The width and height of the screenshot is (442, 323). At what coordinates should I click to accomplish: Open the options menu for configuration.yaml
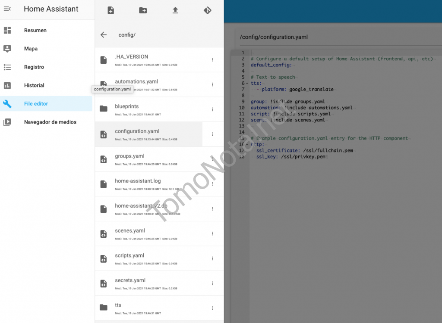[x=212, y=134]
